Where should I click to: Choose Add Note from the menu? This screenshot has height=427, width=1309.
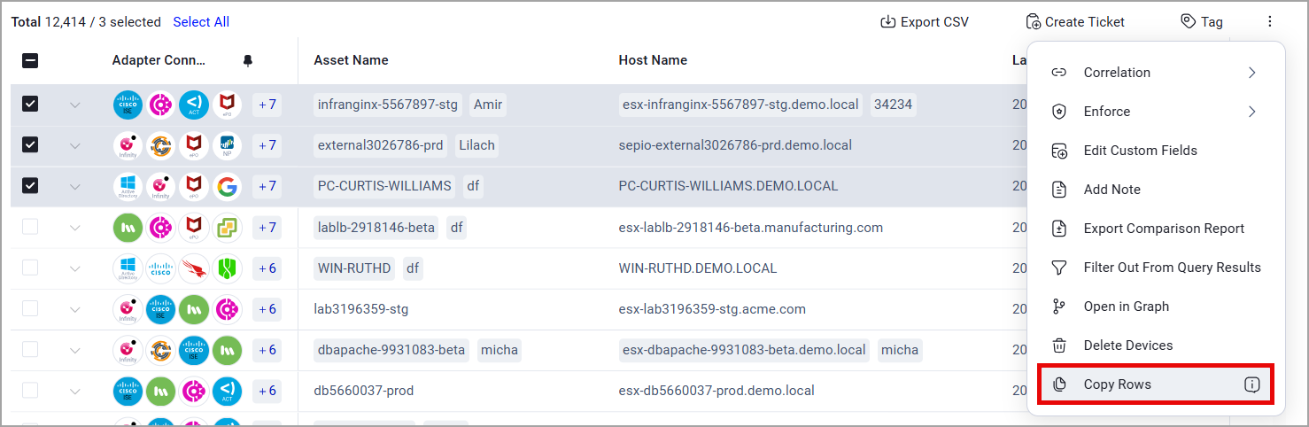(1156, 190)
